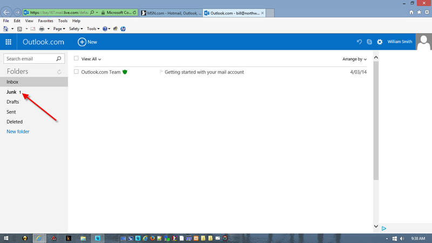
Task: Open the settings gear in Outlook header
Action: coord(380,42)
